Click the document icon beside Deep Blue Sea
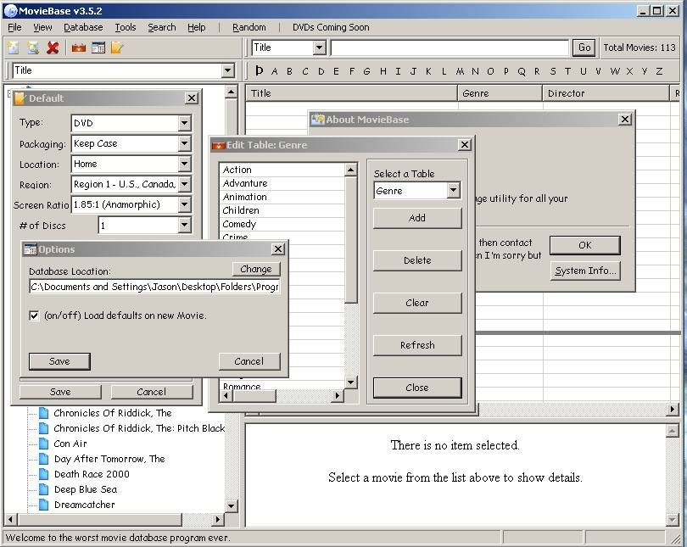 [x=43, y=489]
